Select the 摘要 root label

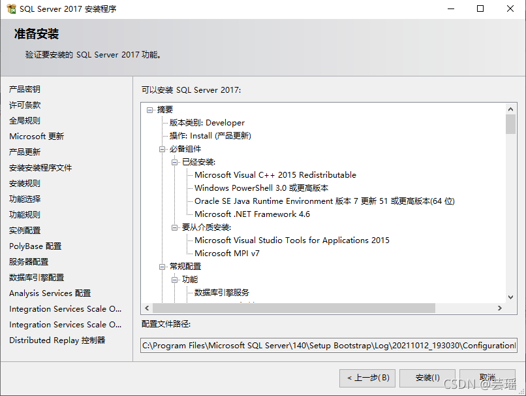[x=165, y=110]
